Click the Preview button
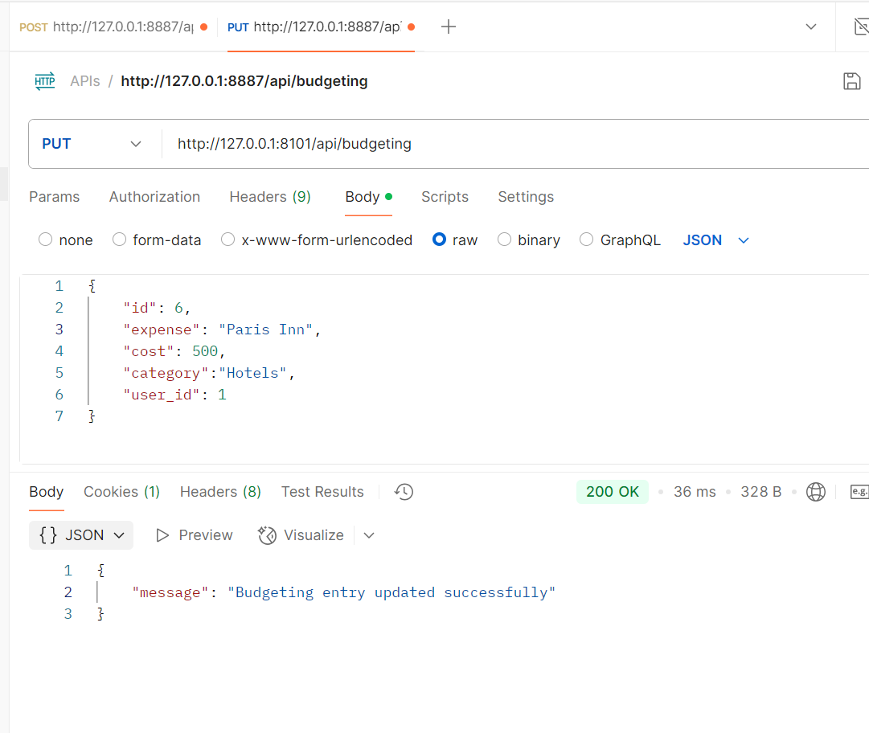Viewport: 869px width, 733px height. (x=195, y=535)
